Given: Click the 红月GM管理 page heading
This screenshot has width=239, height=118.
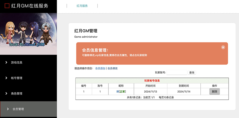Looking at the screenshot, I should pos(86,31).
